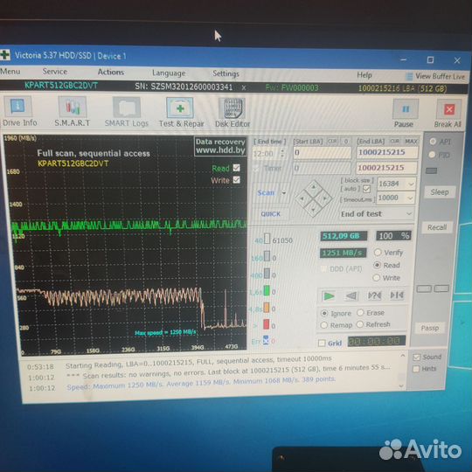Select the Ignore radio option
This screenshot has width=472, height=472.
tap(324, 314)
